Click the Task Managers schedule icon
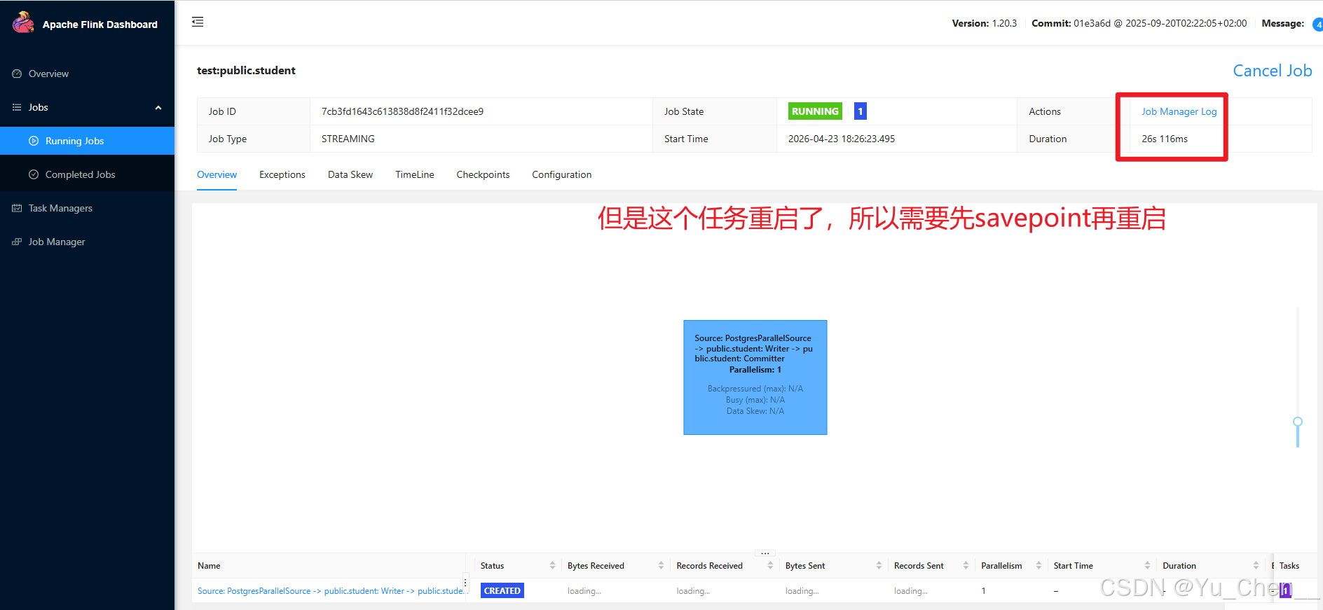1323x610 pixels. 17,208
